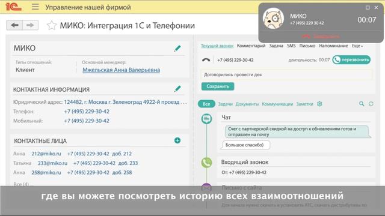
Task: Switch to the Напоминание tab
Action: (333, 46)
